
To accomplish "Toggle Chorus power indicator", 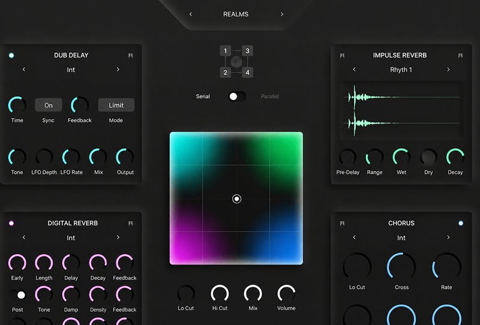I will [461, 223].
